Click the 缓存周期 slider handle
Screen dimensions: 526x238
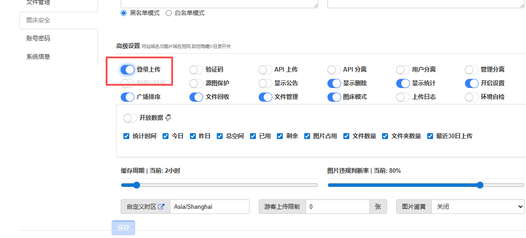pyautogui.click(x=136, y=185)
